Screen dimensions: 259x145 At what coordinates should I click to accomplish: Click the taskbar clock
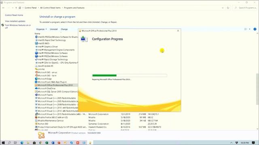(244, 143)
